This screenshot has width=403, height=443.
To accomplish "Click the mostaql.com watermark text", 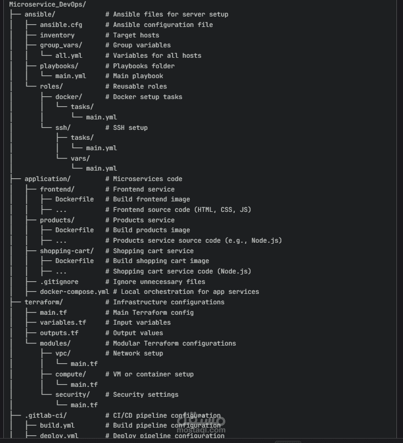I will tap(201, 430).
